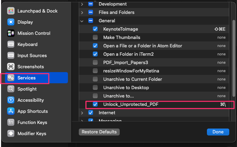Screen dimensions: 237x147
Task: Click the Input Sources icon
Action: click(11, 55)
